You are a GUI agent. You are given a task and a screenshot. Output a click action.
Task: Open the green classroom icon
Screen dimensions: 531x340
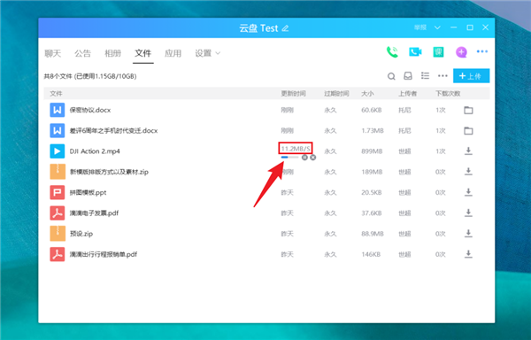(x=439, y=52)
